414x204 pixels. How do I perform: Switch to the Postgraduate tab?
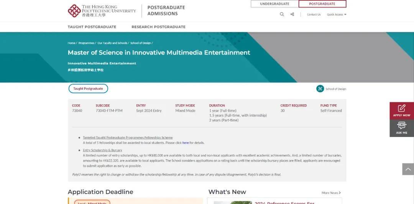322,4
